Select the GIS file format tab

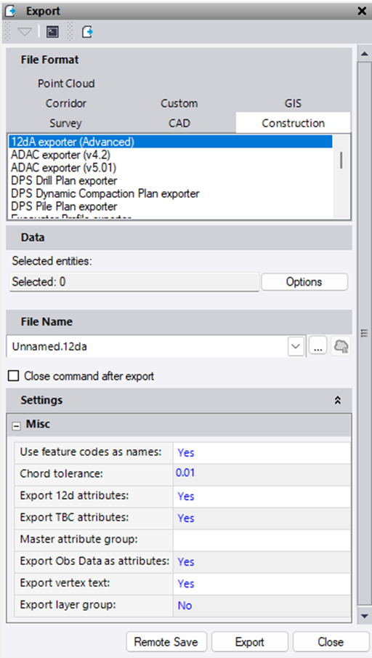click(x=293, y=103)
